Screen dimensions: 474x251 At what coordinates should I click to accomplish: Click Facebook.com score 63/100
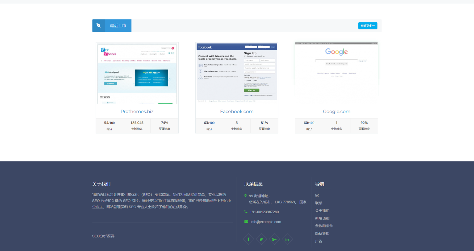(209, 123)
